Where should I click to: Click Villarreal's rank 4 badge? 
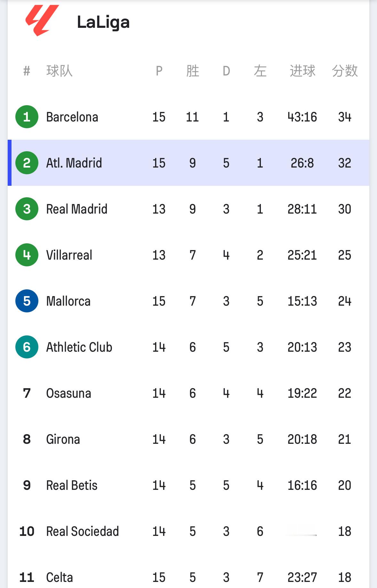[27, 255]
